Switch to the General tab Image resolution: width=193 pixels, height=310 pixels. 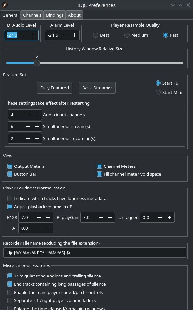(x=10, y=15)
